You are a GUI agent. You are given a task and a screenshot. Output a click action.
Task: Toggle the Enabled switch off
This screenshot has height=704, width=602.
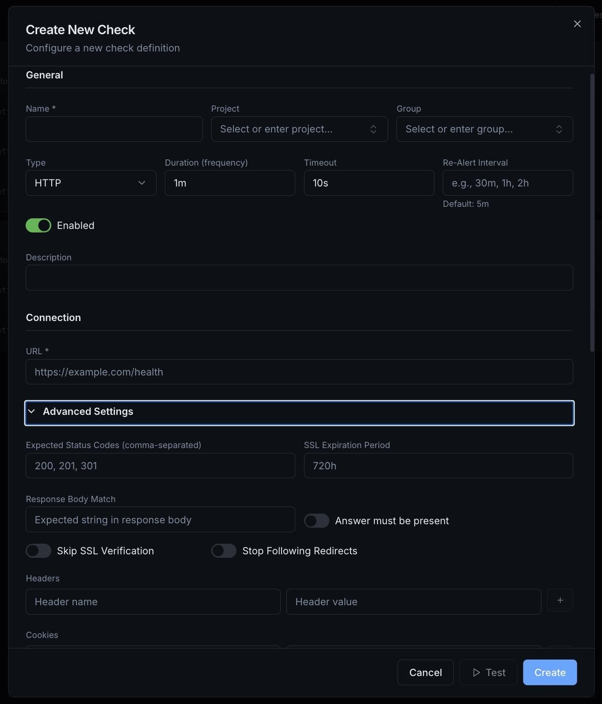(x=39, y=225)
